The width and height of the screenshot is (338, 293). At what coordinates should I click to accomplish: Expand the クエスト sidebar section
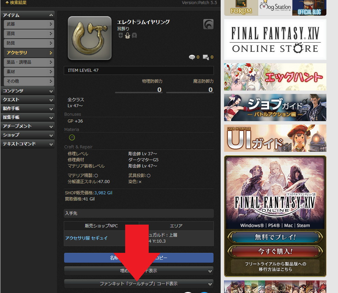[27, 100]
